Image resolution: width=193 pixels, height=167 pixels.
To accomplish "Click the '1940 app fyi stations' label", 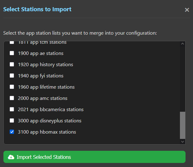I will coord(40,76).
